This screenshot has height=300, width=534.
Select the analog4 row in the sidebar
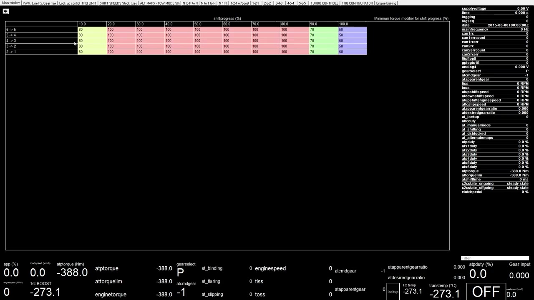coord(495,67)
